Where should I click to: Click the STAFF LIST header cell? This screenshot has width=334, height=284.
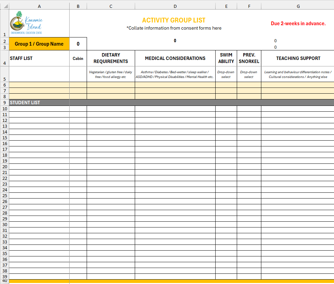pyautogui.click(x=39, y=58)
